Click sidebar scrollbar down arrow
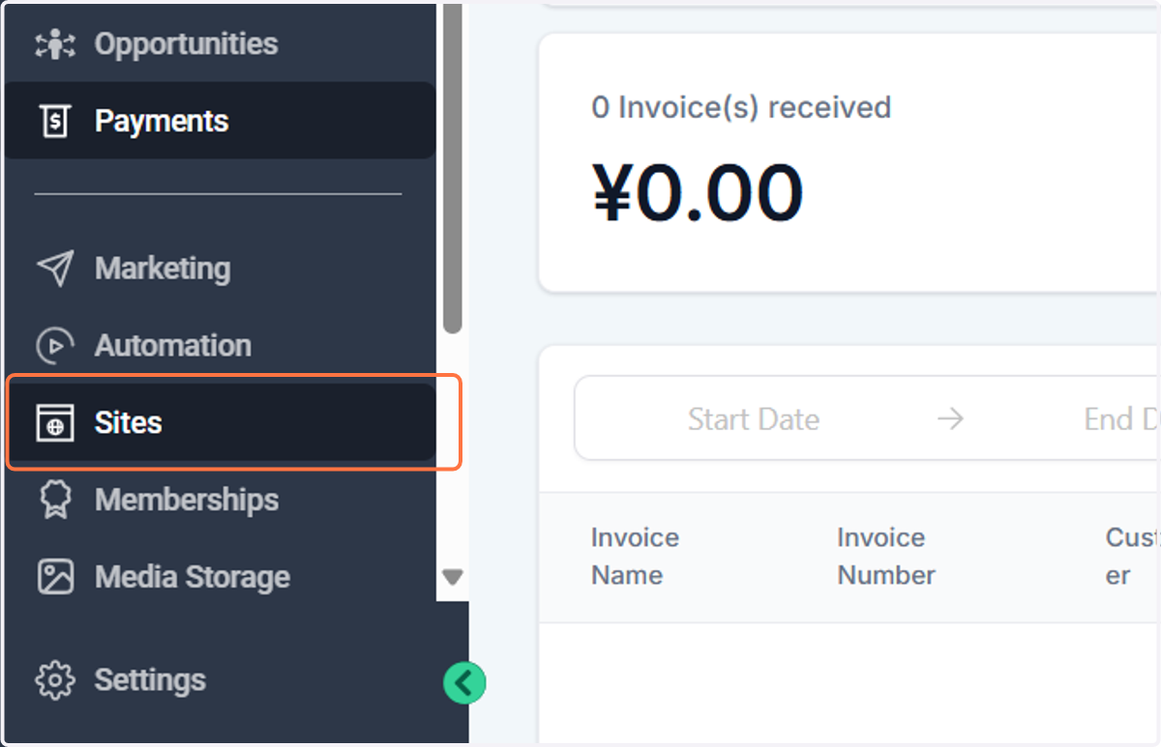This screenshot has height=747, width=1161. (453, 577)
